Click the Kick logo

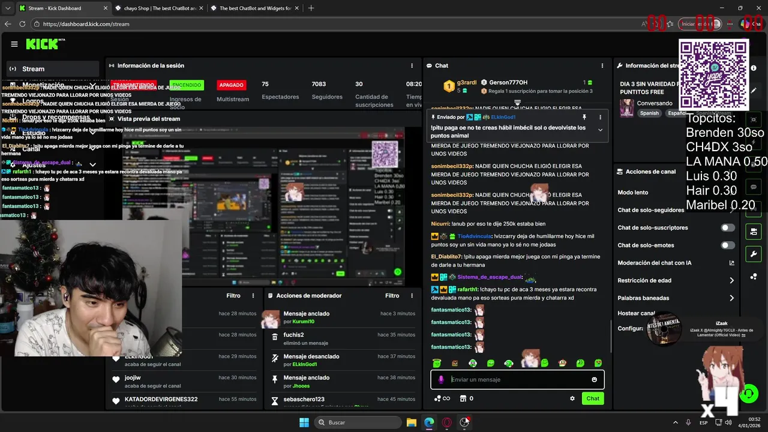point(46,44)
